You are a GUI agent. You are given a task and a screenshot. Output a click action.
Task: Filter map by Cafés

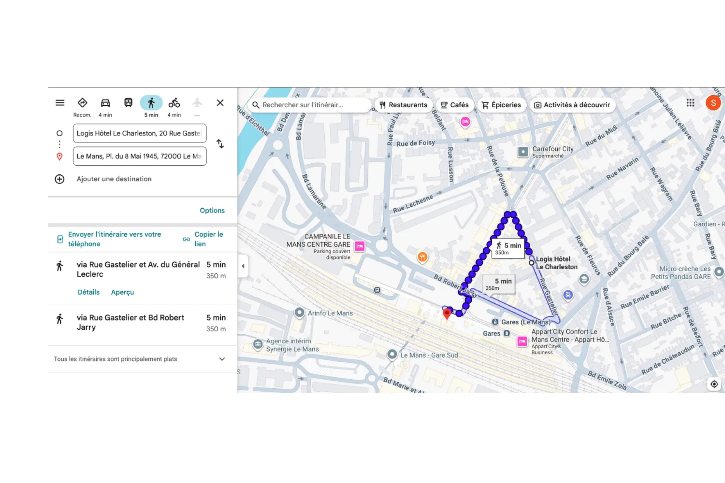click(455, 105)
